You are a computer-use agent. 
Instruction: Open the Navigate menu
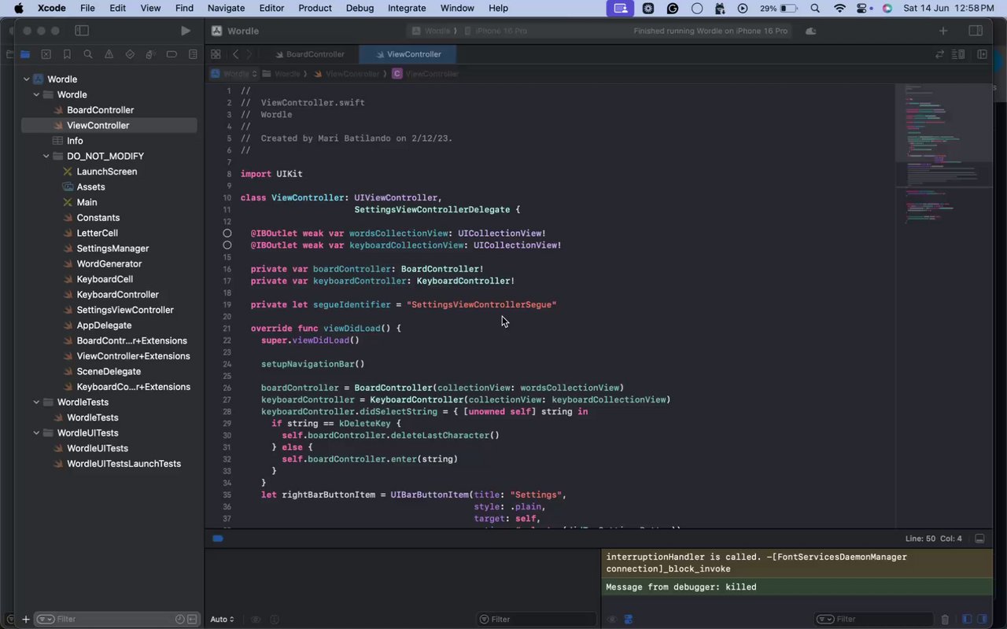(x=226, y=8)
